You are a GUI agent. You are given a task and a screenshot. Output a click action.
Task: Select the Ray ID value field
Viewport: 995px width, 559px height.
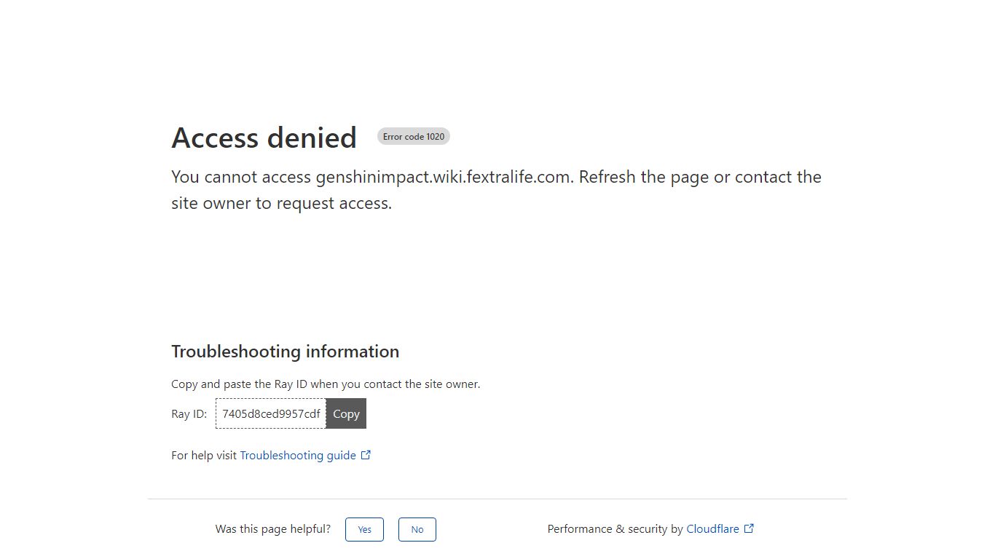tap(271, 413)
